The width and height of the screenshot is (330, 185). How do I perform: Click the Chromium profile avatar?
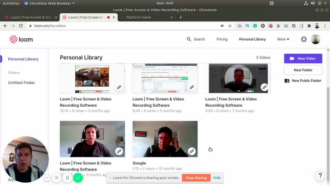(x=317, y=26)
